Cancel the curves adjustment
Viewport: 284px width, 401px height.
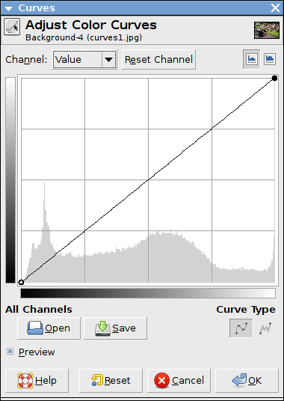click(x=179, y=381)
